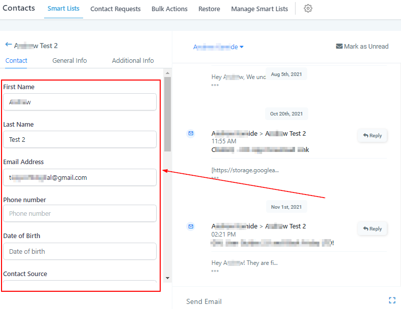Click the envelope icon on Nov 1st message

pos(191,226)
